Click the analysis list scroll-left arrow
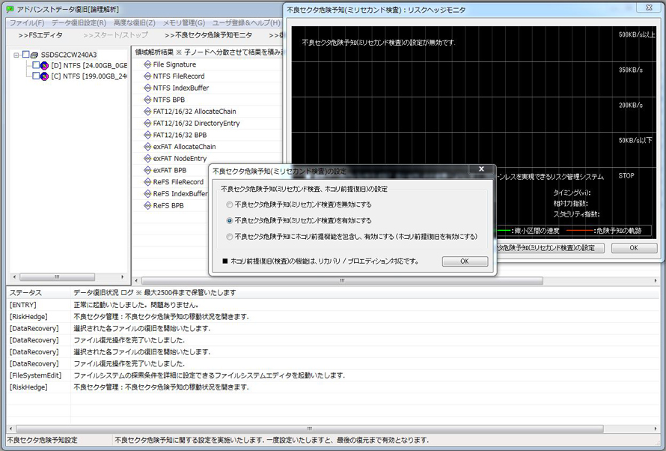The height and width of the screenshot is (451, 666). [136, 281]
